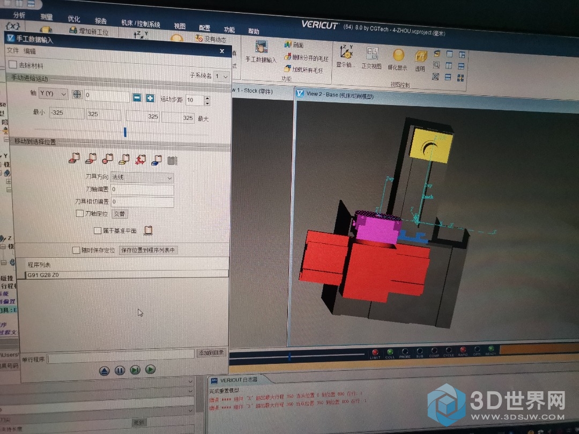Image resolution: width=579 pixels, height=434 pixels.
Task: Click the single view layout icon
Action: click(x=449, y=54)
